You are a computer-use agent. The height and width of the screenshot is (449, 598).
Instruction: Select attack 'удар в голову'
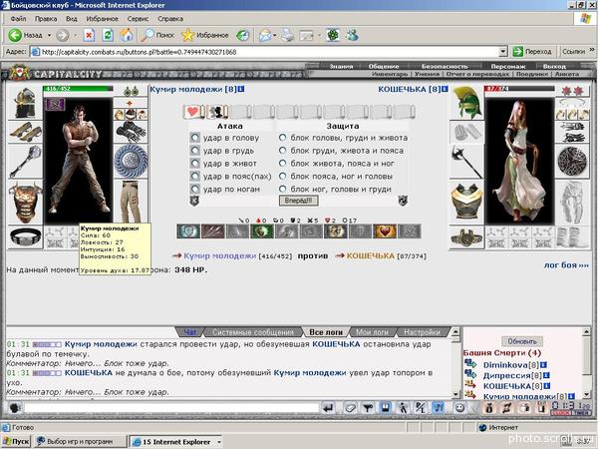click(194, 137)
